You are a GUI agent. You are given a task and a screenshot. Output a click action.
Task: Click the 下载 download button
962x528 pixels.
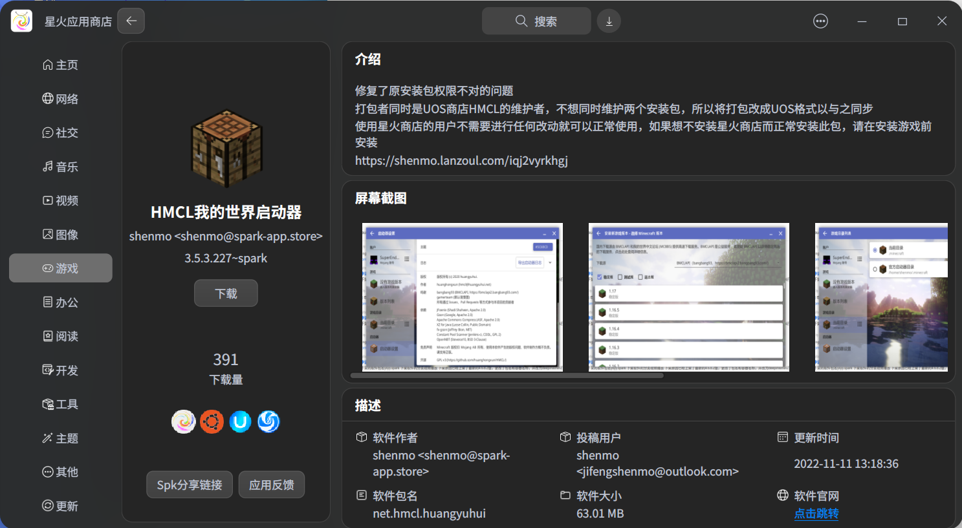click(226, 293)
